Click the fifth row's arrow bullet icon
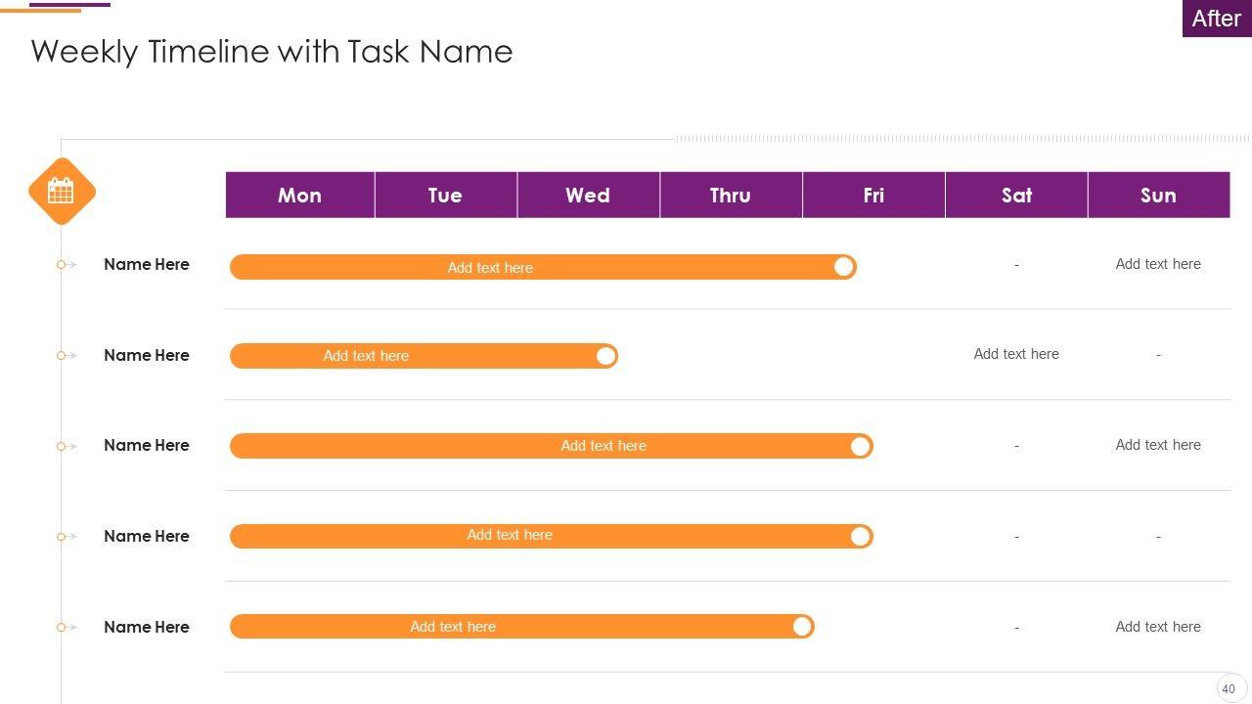This screenshot has width=1252, height=704. coord(67,628)
